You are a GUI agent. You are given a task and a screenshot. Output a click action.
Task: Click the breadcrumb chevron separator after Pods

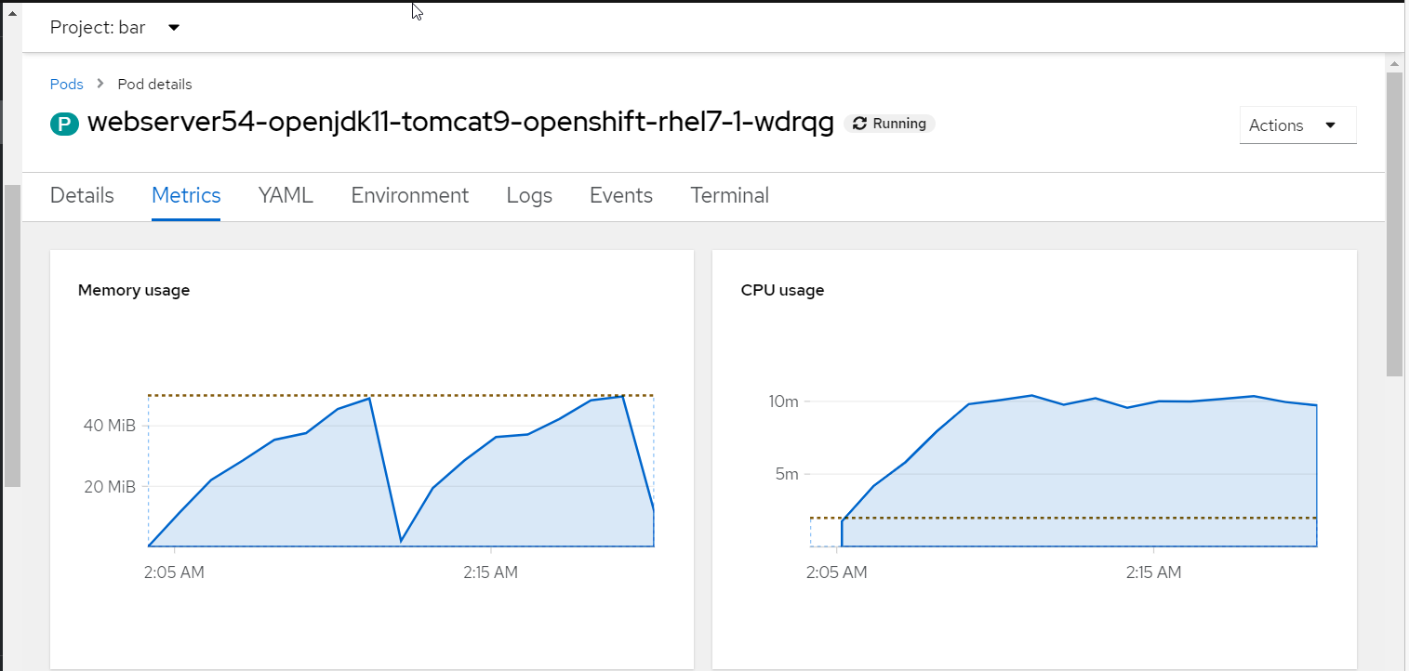point(100,84)
